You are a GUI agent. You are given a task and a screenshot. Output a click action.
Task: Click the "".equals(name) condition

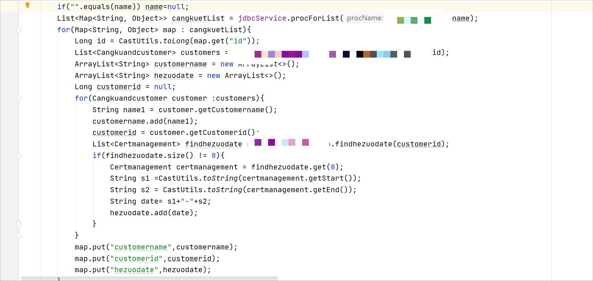(103, 7)
